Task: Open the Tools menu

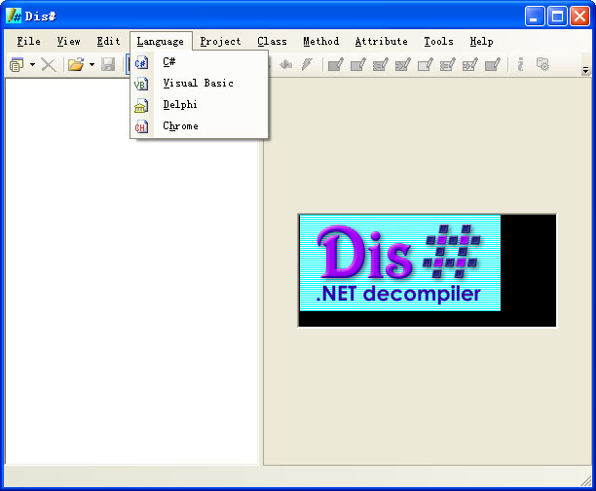Action: point(438,42)
